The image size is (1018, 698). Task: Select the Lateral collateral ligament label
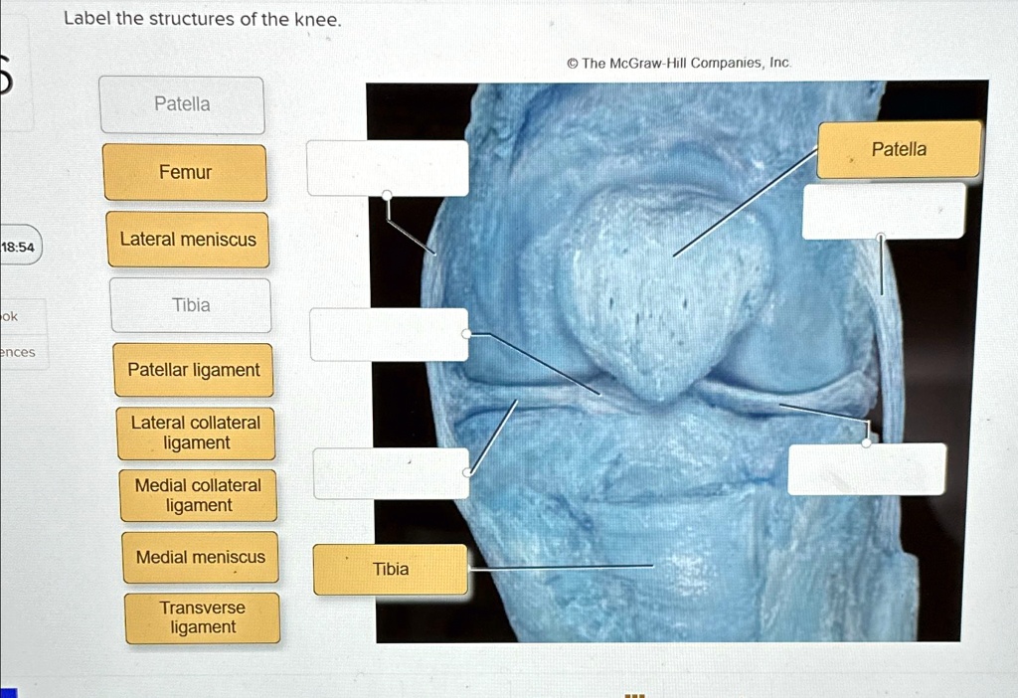tap(195, 433)
